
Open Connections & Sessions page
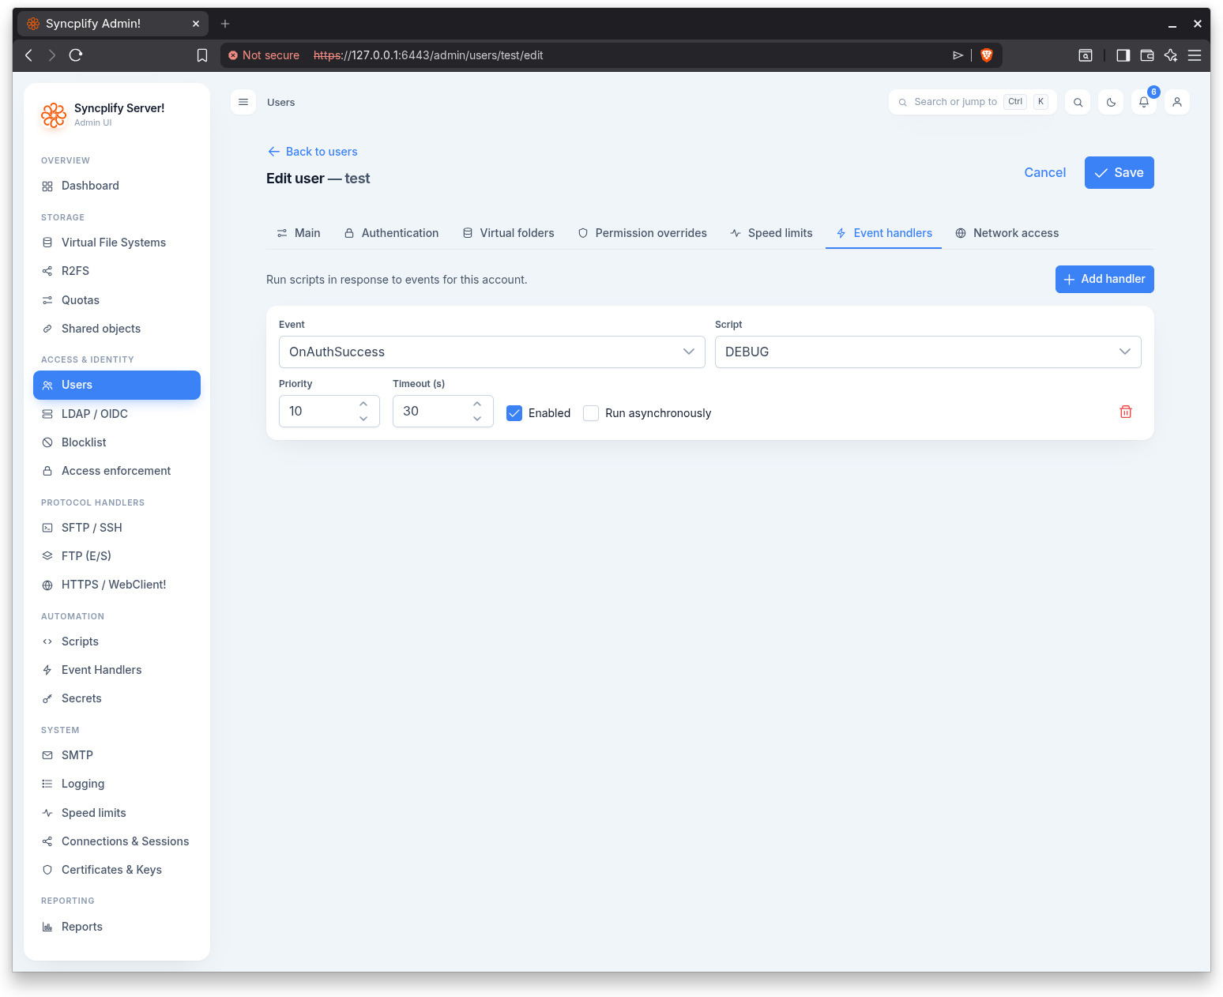(x=117, y=841)
